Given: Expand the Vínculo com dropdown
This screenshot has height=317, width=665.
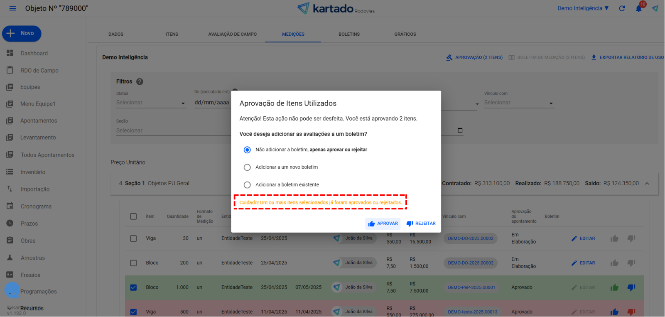Looking at the screenshot, I should click(x=519, y=103).
